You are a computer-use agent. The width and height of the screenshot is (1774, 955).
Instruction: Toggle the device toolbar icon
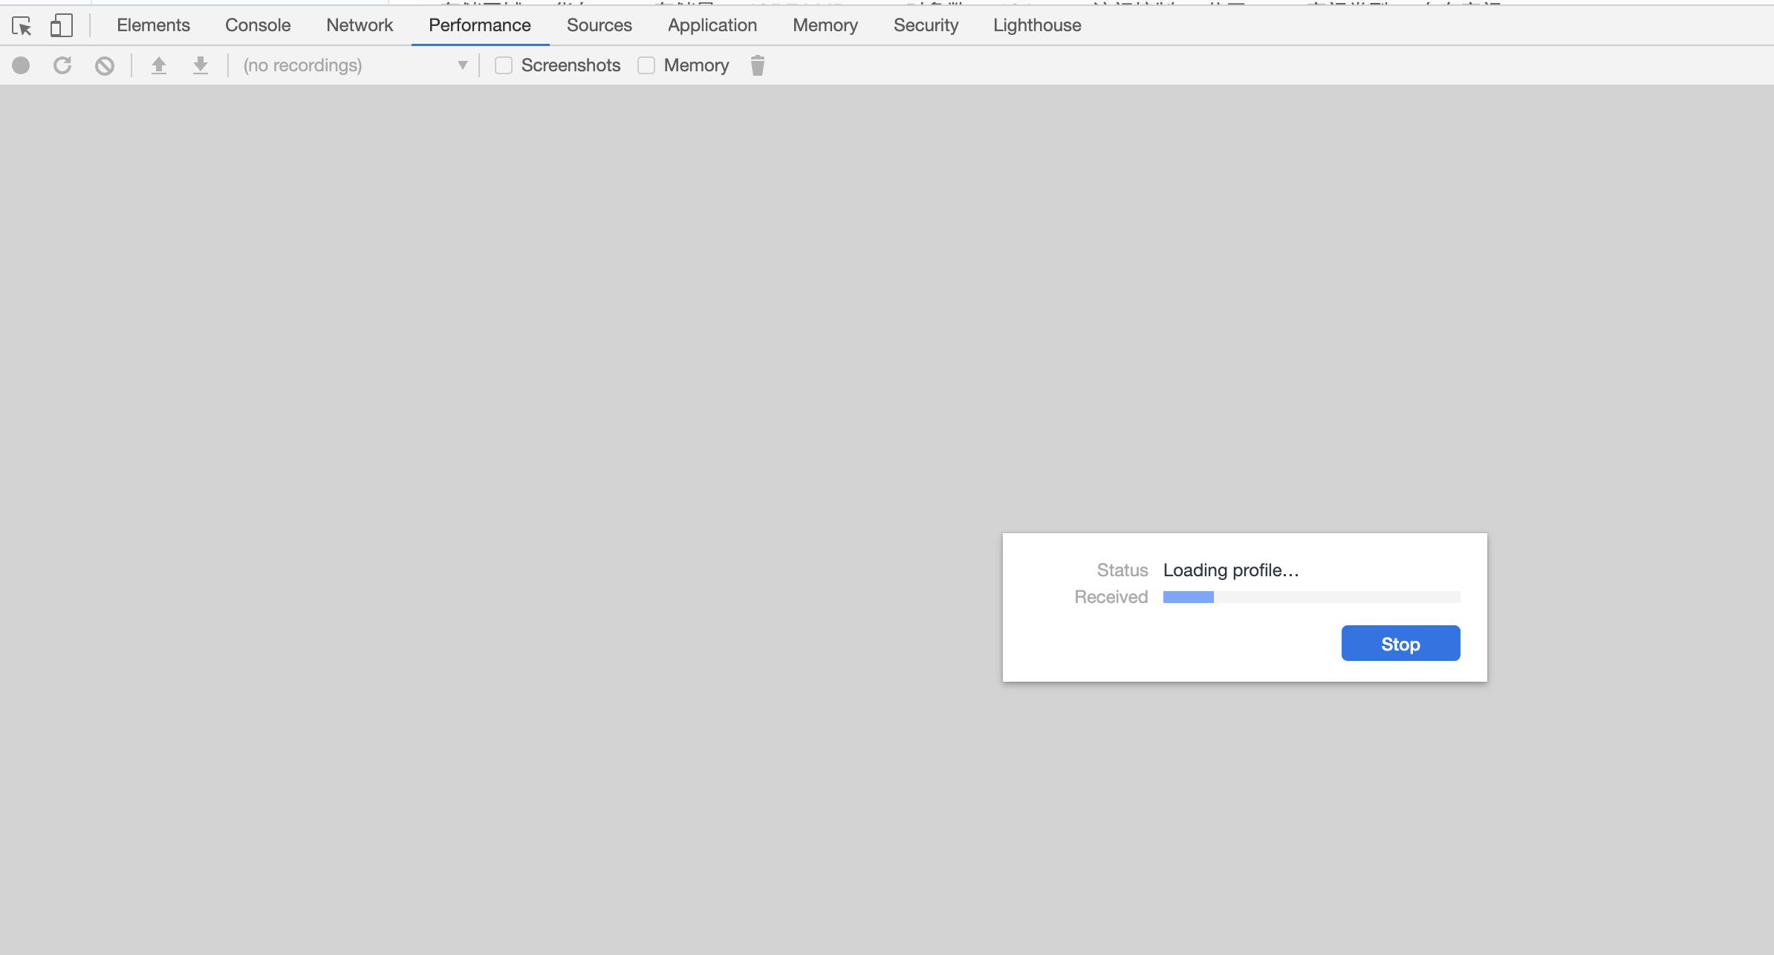coord(60,25)
